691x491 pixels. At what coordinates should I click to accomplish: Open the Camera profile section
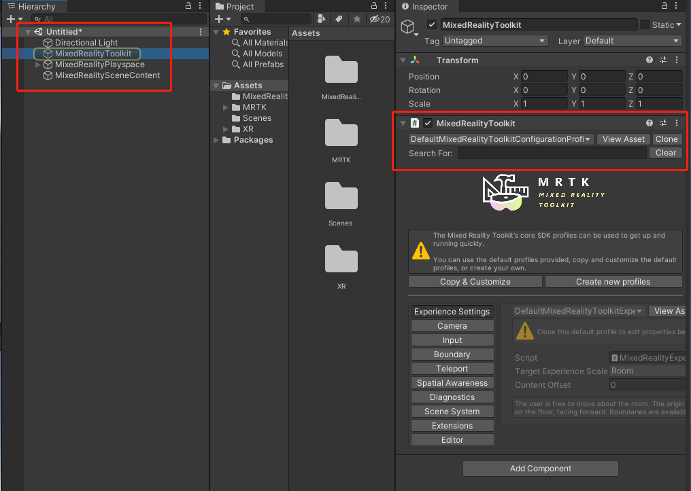(452, 325)
